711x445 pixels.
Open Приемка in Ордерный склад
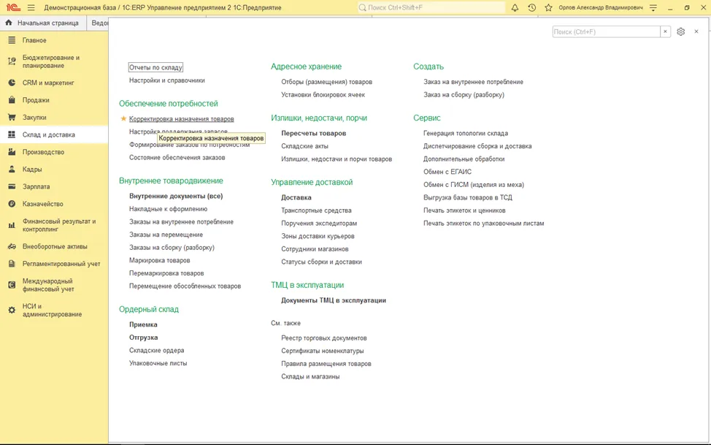(x=143, y=324)
